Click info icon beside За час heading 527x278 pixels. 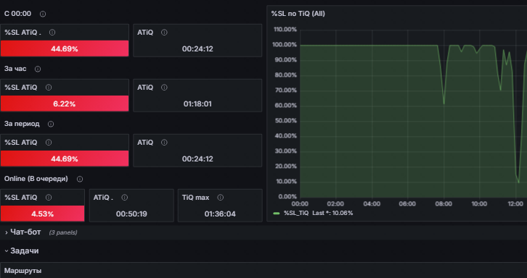click(x=38, y=69)
